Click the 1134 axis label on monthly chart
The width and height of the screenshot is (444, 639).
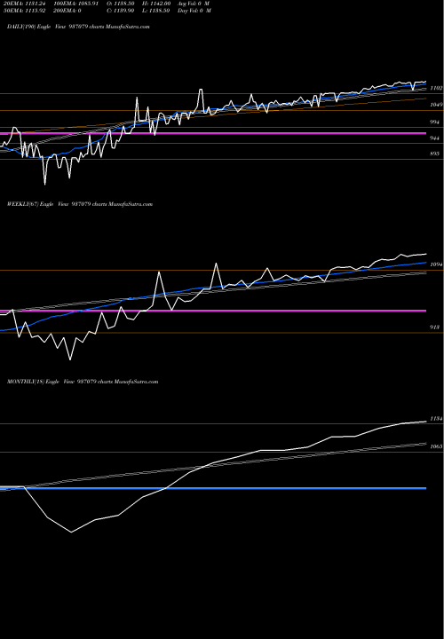point(436,419)
